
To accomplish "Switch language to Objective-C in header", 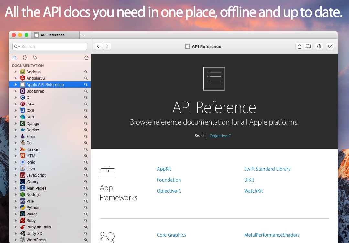I will (220, 136).
